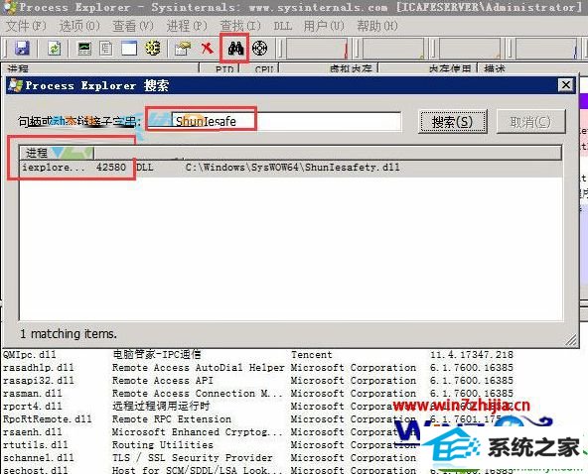
Task: Click the binoculars Find Handle icon
Action: pyautogui.click(x=235, y=48)
